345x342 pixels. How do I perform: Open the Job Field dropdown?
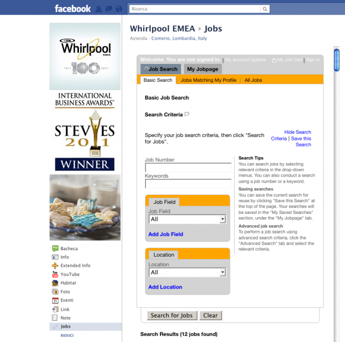click(188, 219)
